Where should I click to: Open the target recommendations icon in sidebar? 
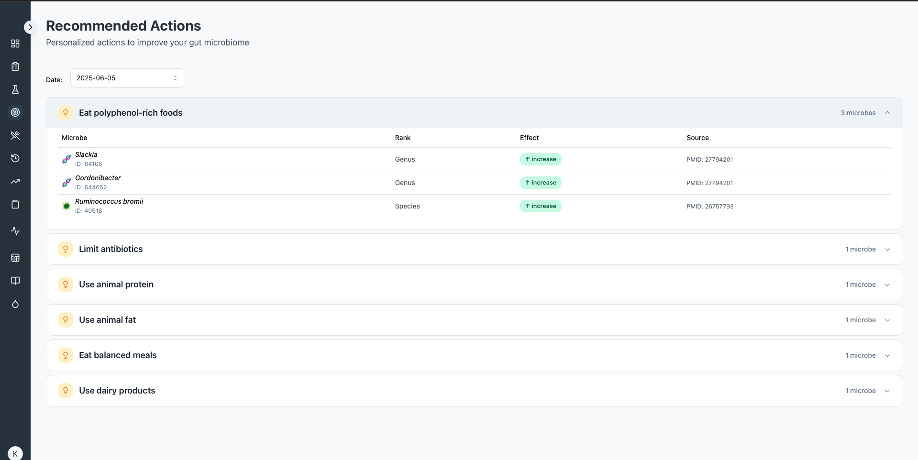pos(15,112)
